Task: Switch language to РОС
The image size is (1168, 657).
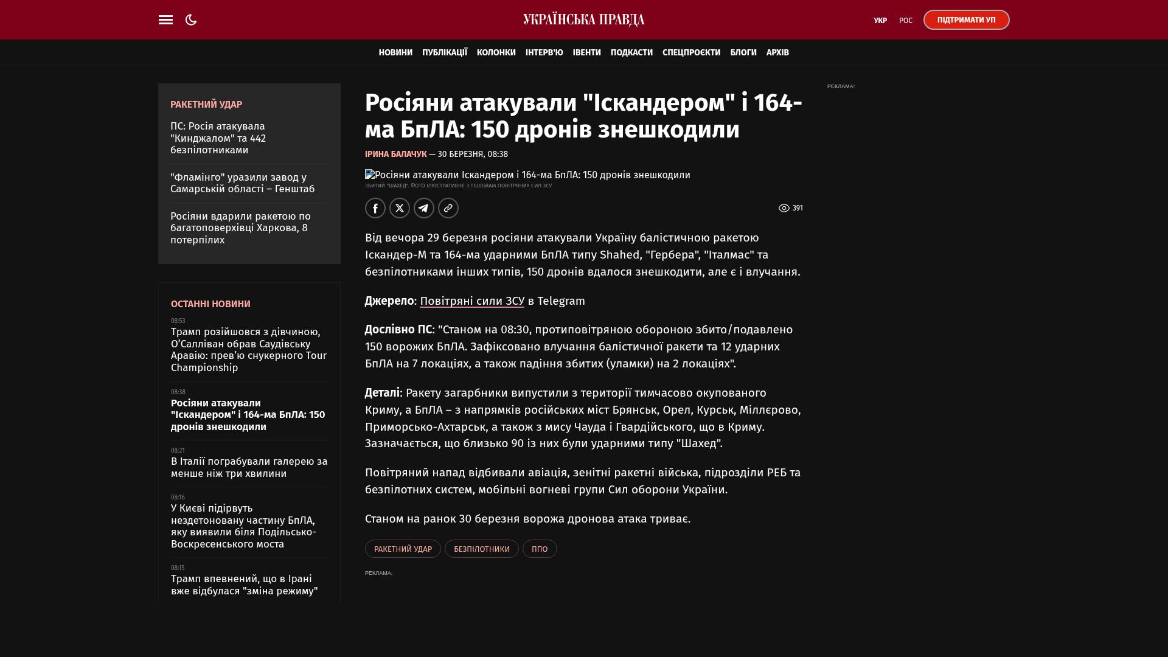Action: [x=905, y=21]
